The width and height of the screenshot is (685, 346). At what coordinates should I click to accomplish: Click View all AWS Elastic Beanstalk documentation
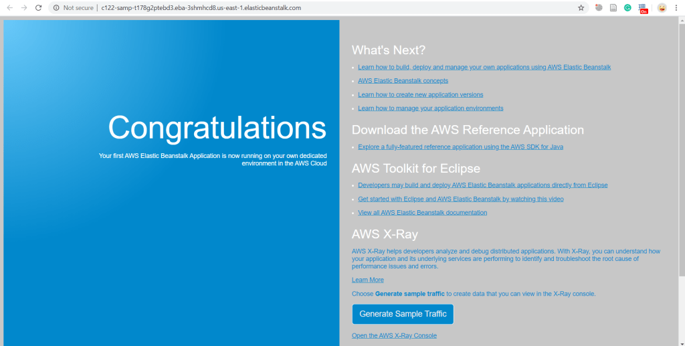point(422,213)
